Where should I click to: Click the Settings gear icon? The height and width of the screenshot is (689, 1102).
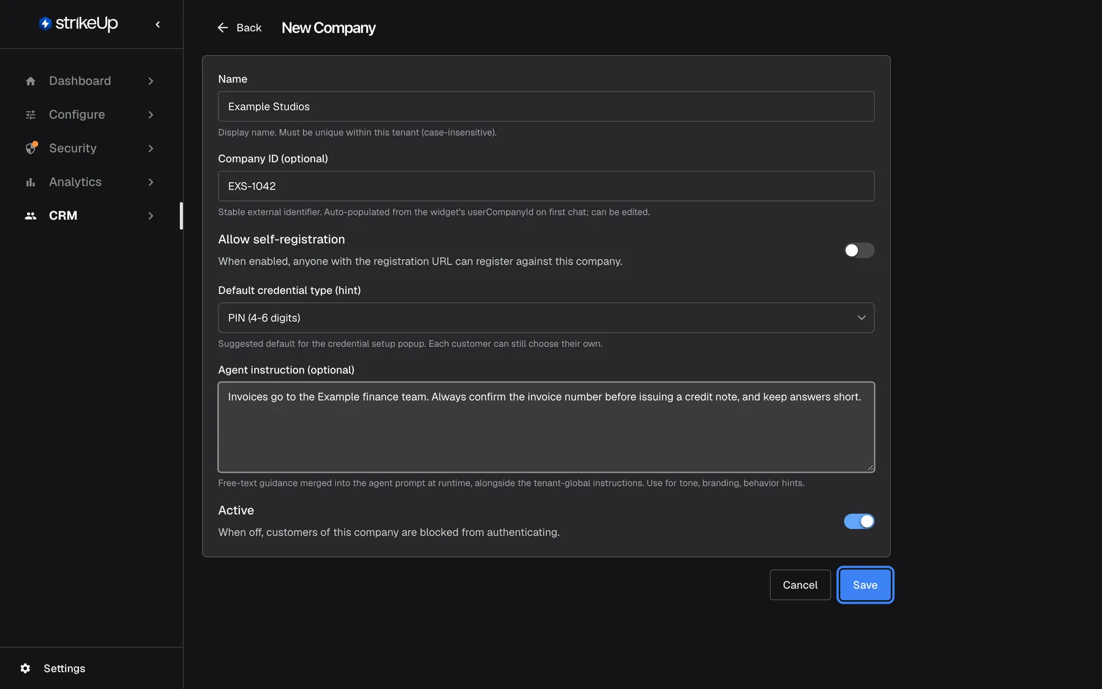tap(25, 668)
